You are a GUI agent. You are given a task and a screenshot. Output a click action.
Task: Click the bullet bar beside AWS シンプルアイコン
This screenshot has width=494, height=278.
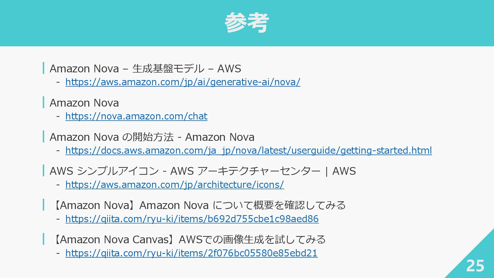[43, 171]
